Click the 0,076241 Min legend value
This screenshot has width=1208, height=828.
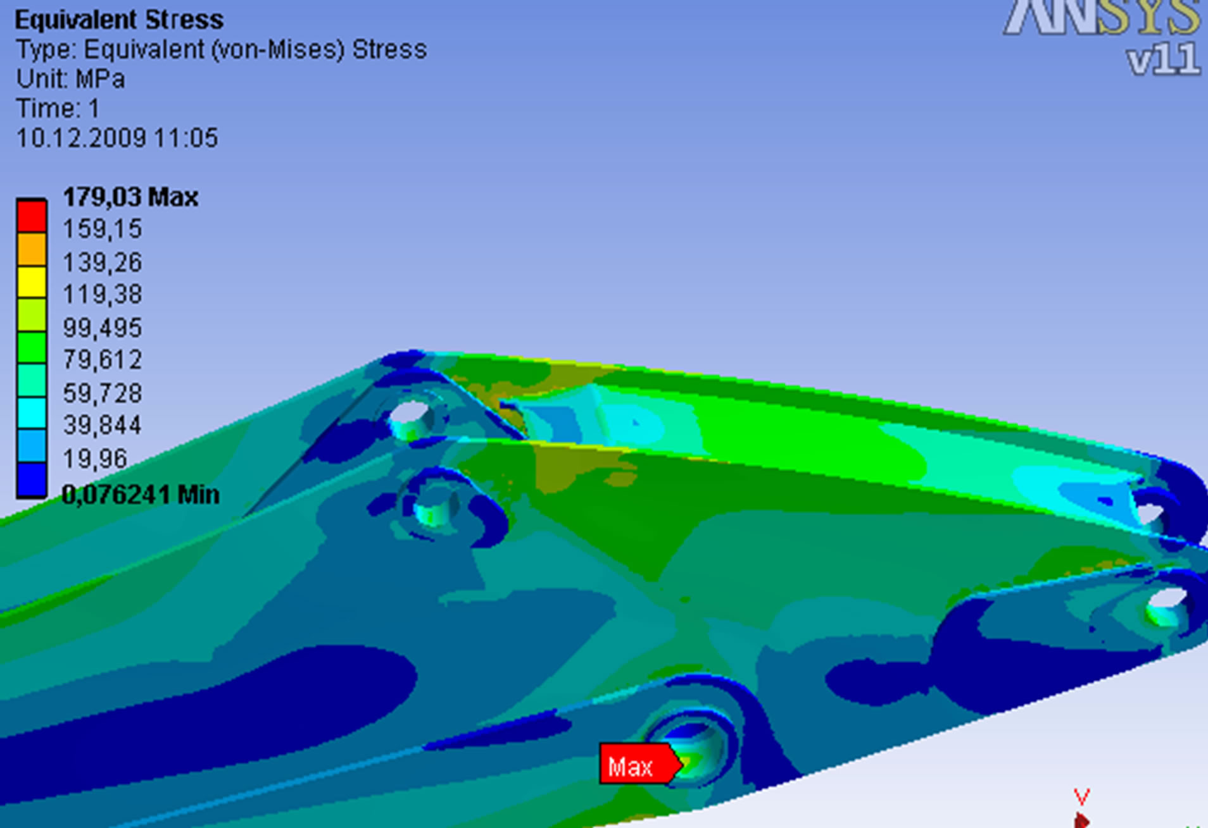click(141, 495)
